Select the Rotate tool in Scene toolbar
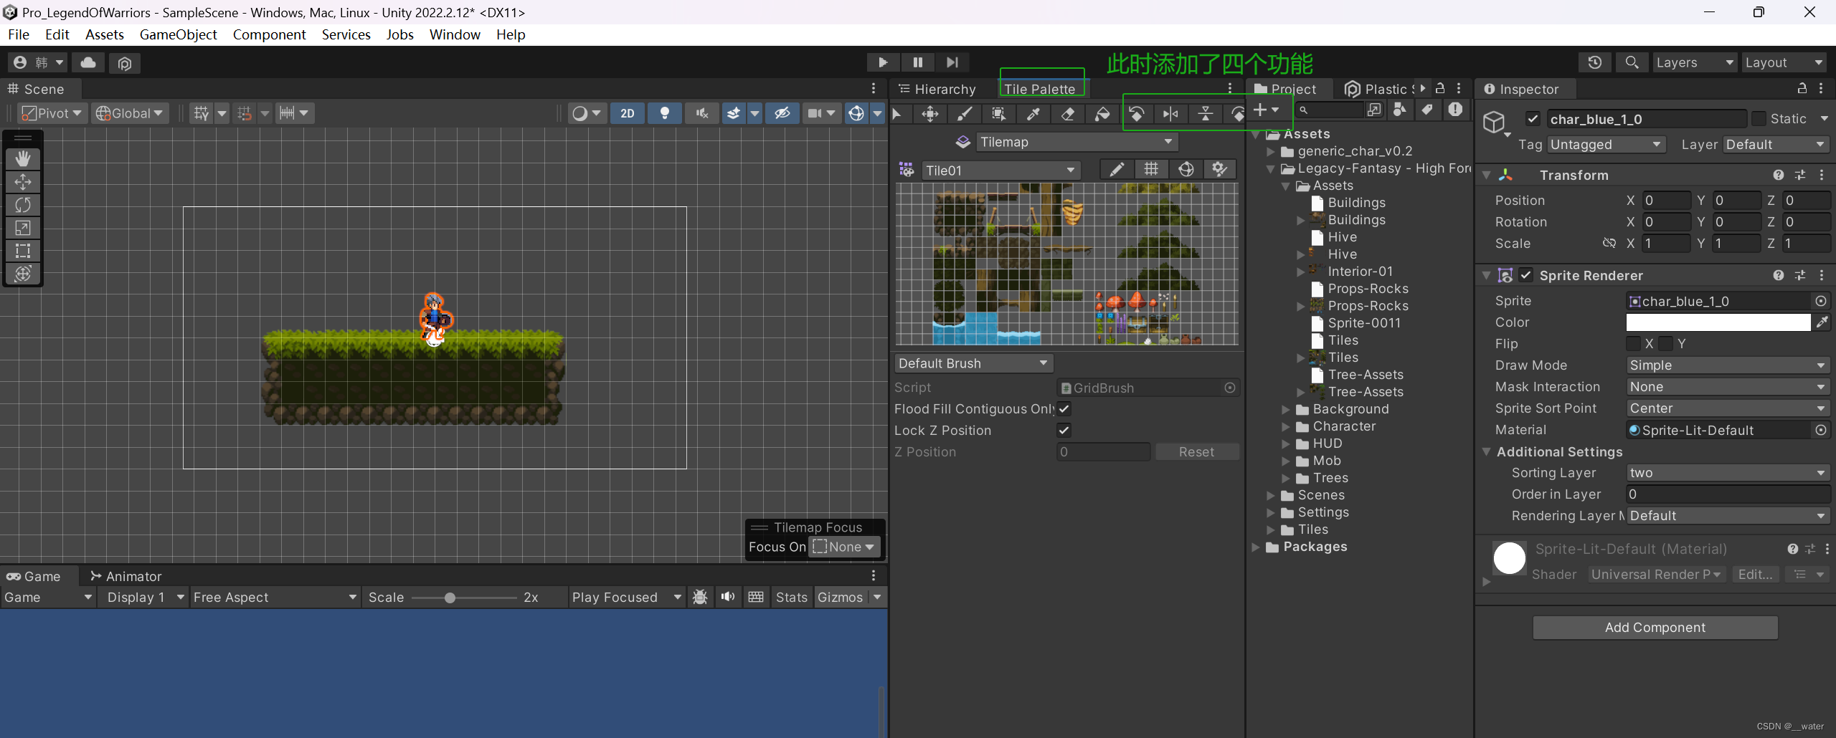1836x738 pixels. coord(23,205)
